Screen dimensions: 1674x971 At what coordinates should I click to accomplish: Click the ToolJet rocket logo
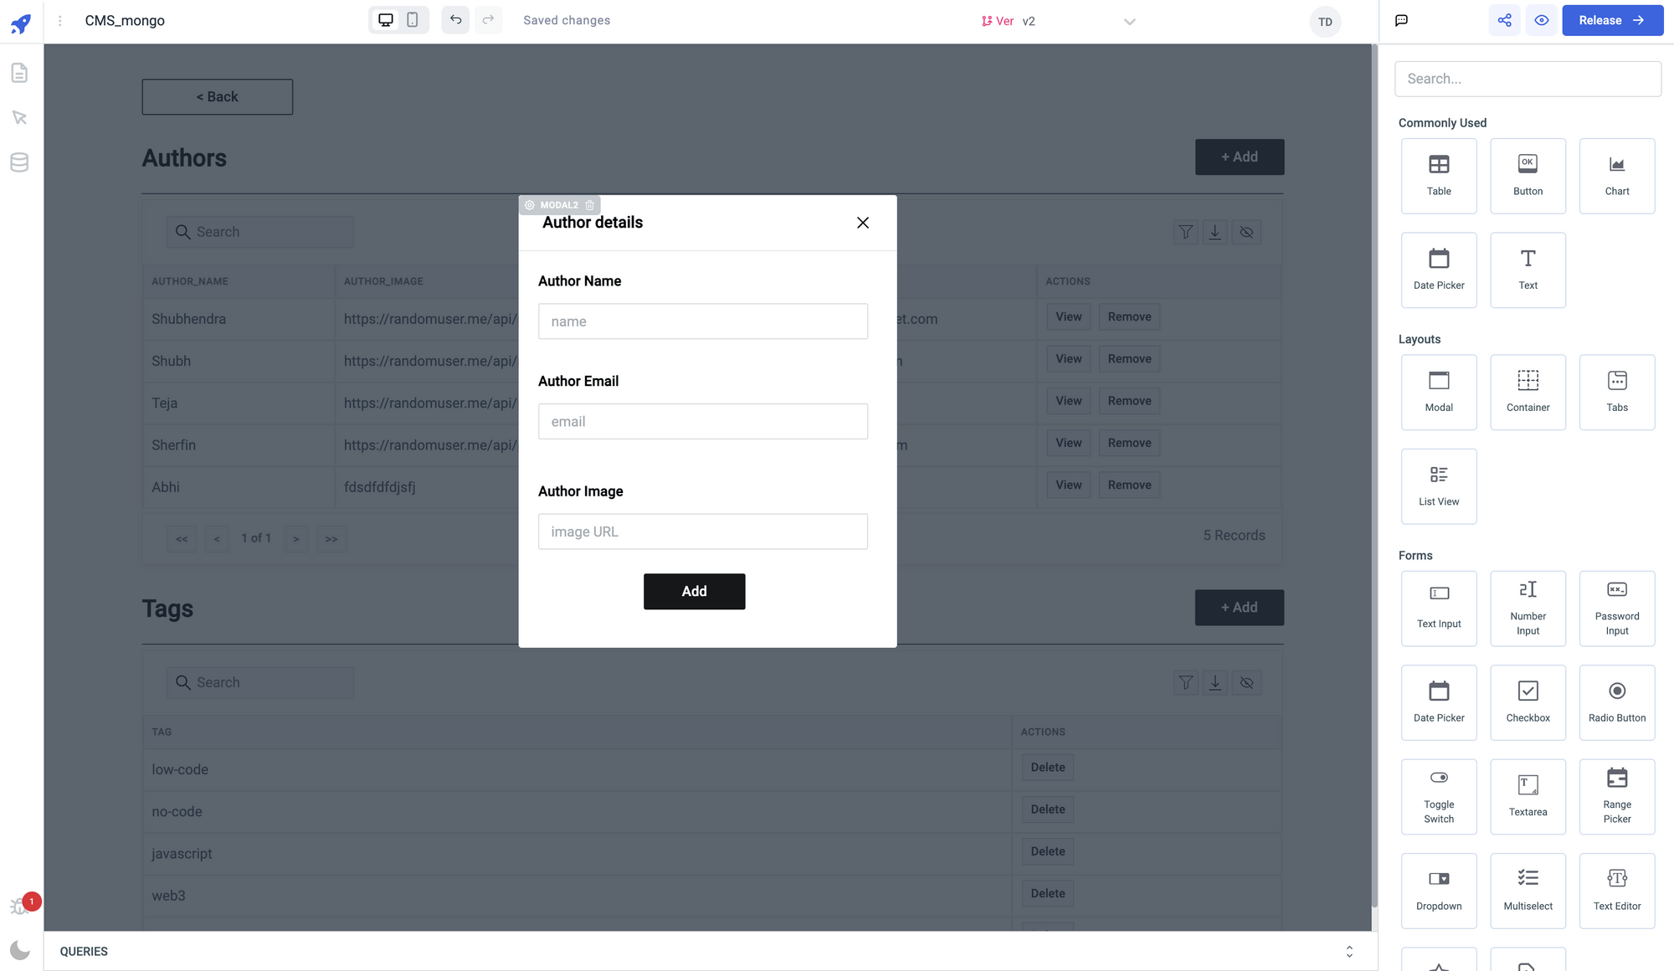[x=21, y=23]
